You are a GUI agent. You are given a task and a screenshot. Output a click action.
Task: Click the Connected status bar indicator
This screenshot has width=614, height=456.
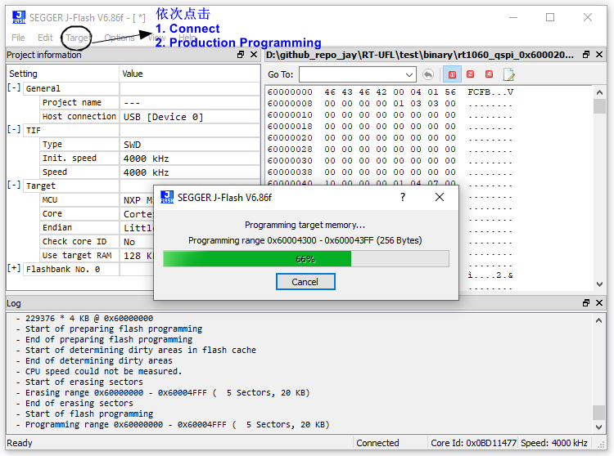377,443
